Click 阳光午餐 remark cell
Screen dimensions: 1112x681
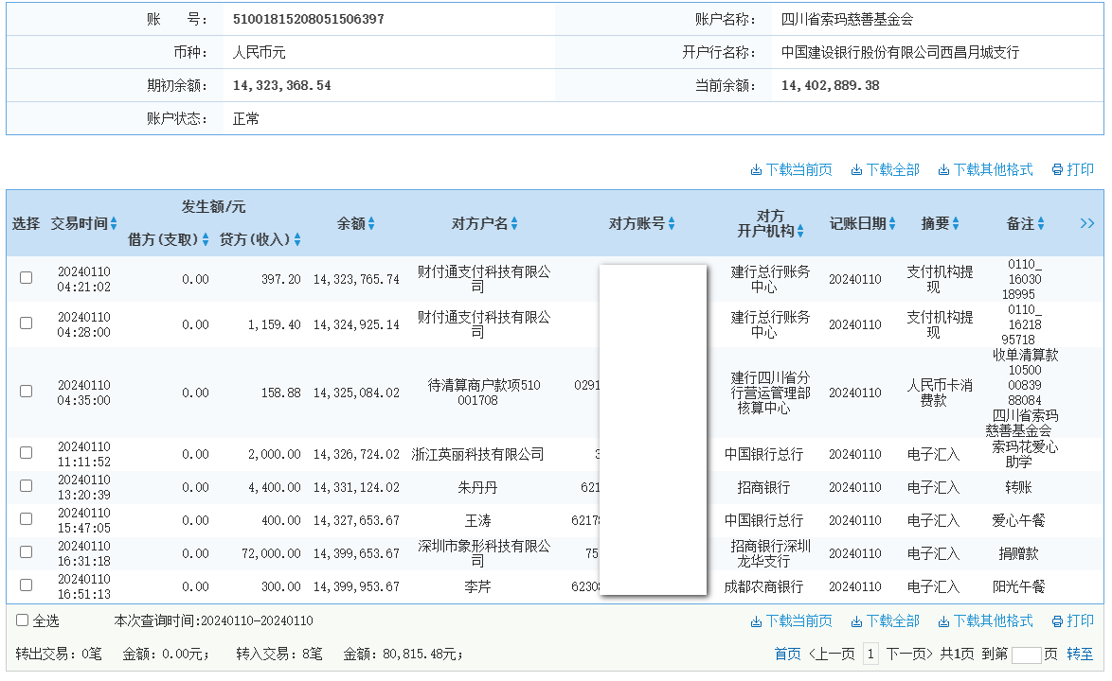[1018, 586]
